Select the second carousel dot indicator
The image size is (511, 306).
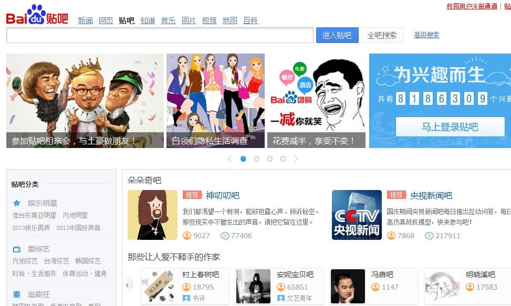[x=256, y=159]
